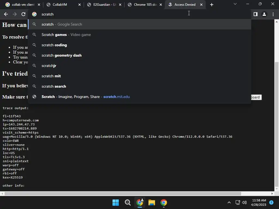The width and height of the screenshot is (279, 209).
Task: Click the horizontal scrollbar left arrow
Action: pyautogui.click(x=2, y=193)
